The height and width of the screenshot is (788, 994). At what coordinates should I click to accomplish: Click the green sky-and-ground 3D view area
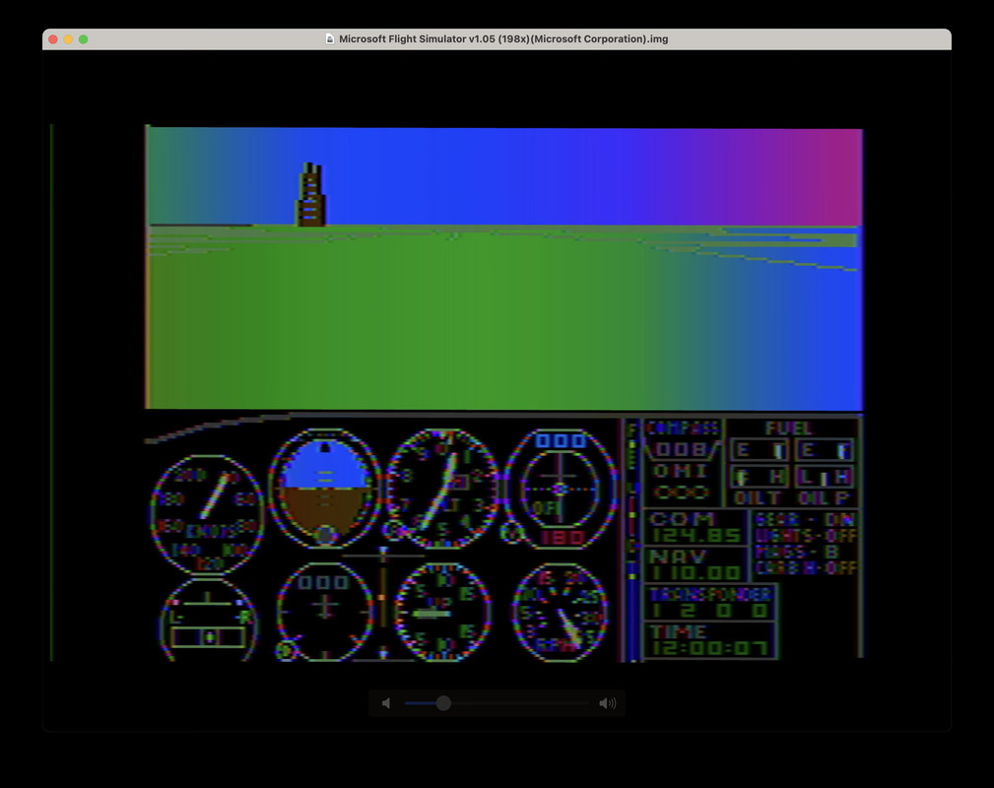pos(504,268)
